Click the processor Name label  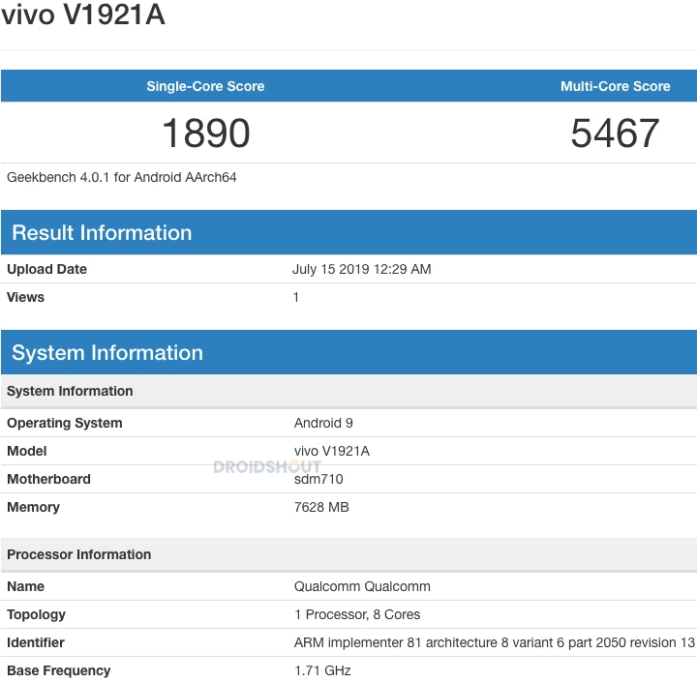pyautogui.click(x=25, y=586)
